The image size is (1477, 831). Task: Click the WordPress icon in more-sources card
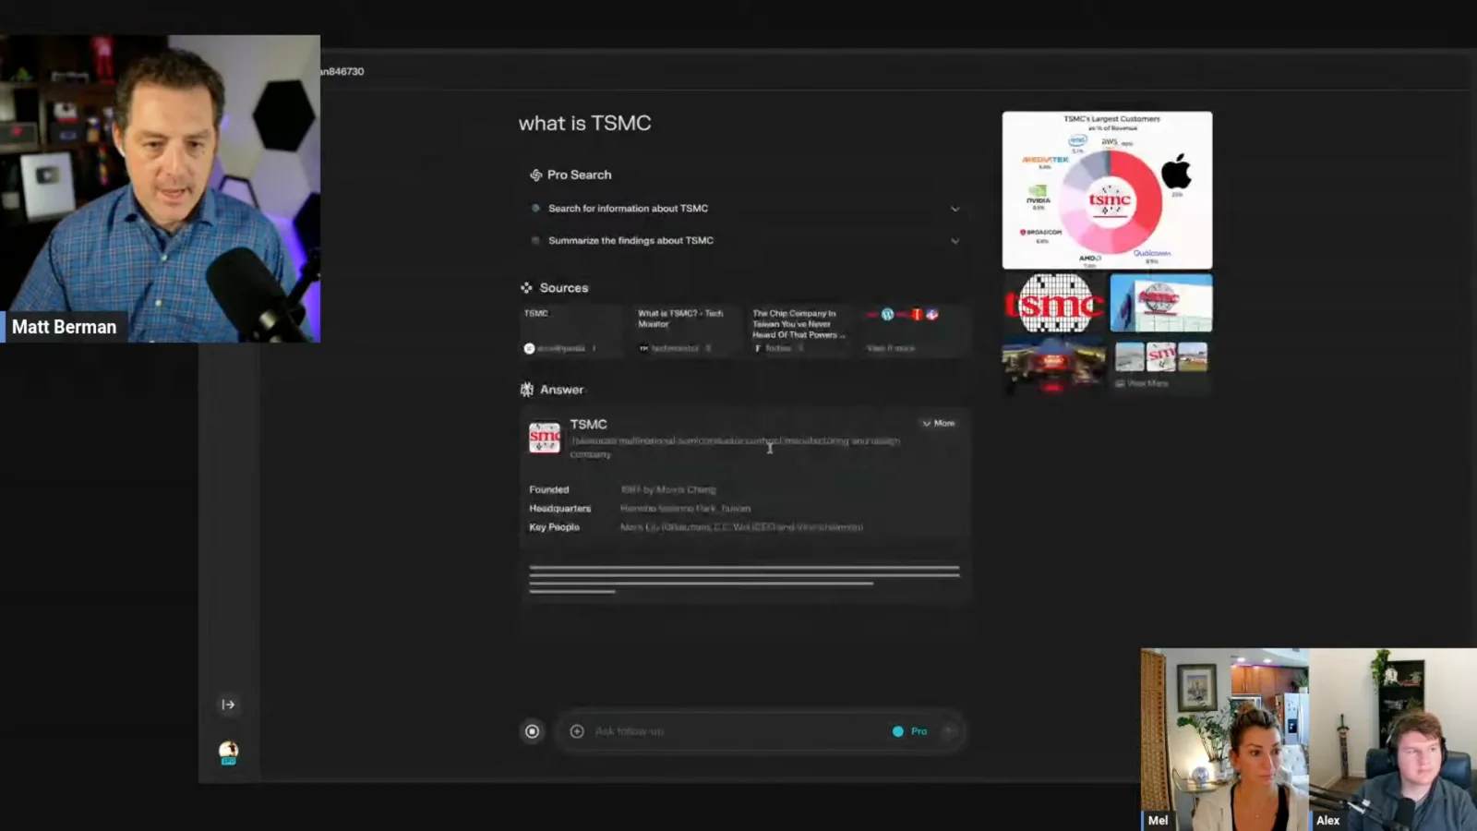click(x=887, y=315)
